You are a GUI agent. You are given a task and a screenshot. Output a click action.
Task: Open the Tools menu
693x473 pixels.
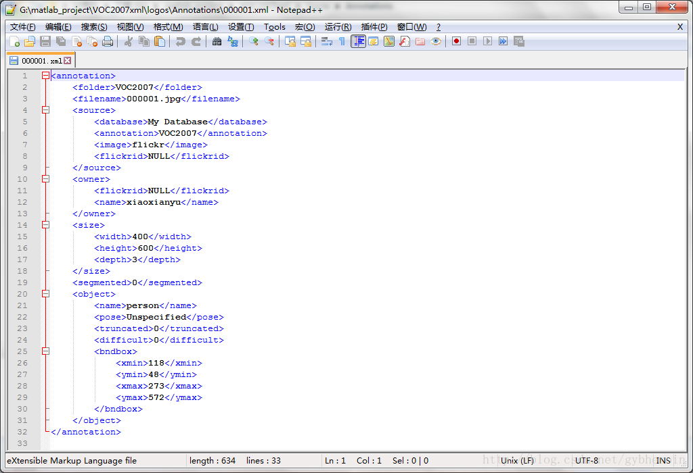pos(275,27)
